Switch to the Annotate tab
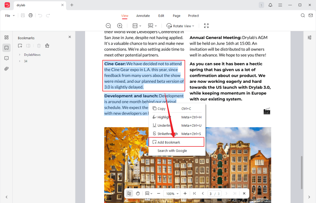316x203 pixels. click(143, 16)
